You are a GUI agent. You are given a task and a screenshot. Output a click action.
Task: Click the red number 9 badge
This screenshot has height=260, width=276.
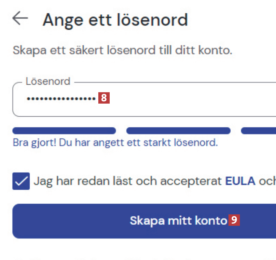[x=234, y=221]
